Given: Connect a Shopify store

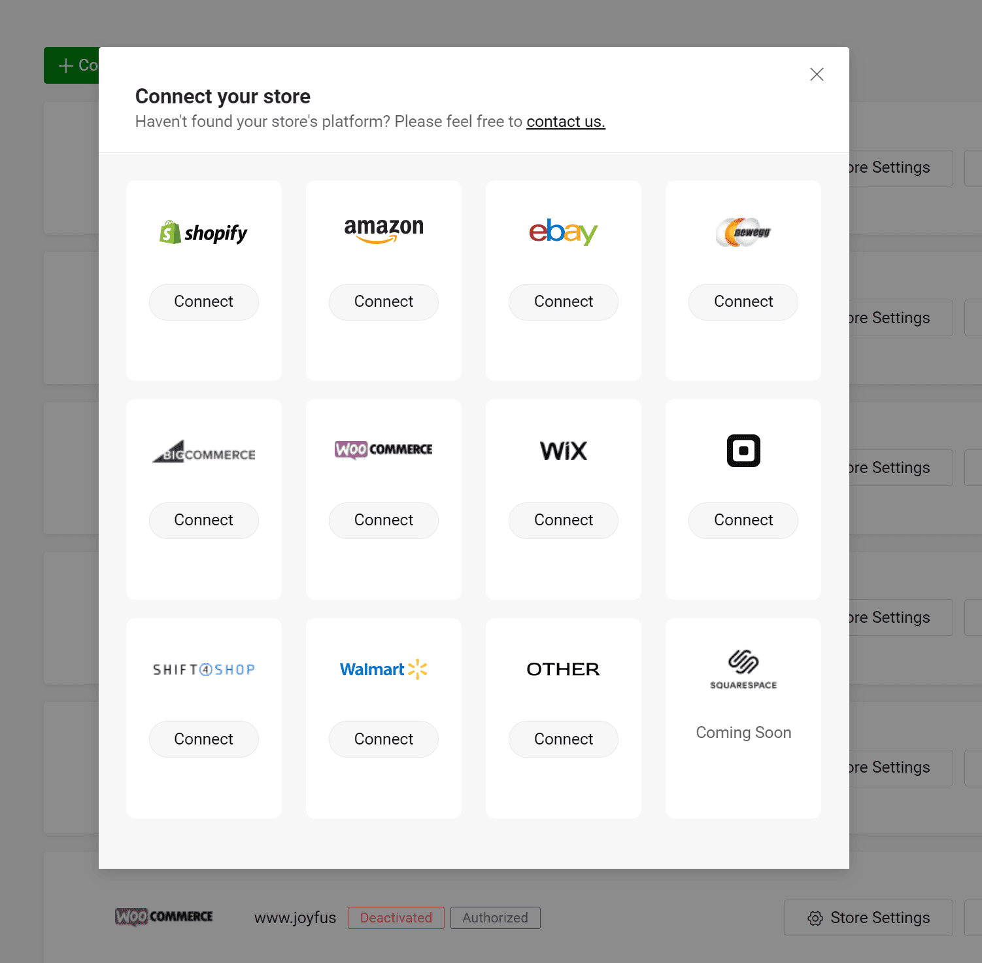Looking at the screenshot, I should click(x=203, y=302).
